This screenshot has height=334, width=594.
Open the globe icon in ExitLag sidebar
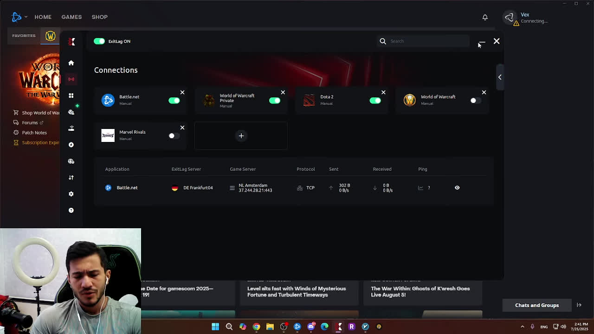click(71, 161)
